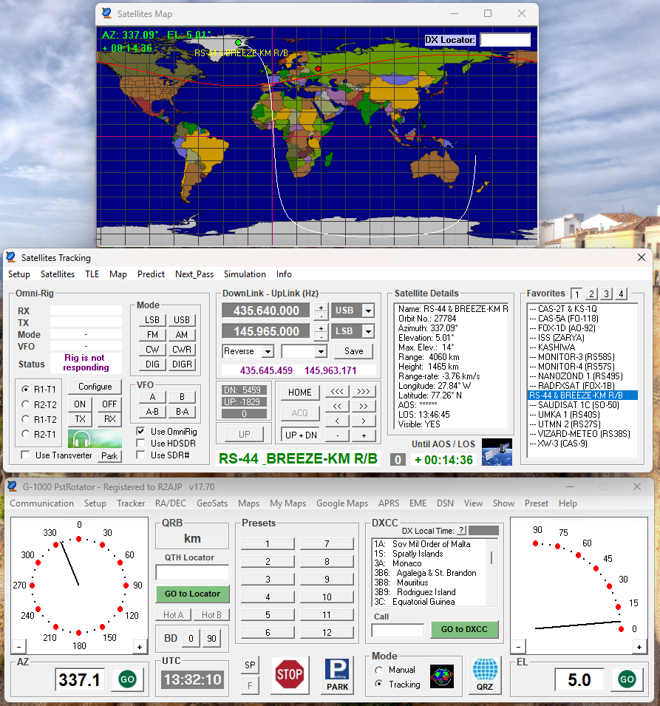Click the azimuth dial plus button
This screenshot has height=706, width=660.
coord(140,647)
